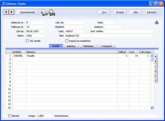Click the Ladu field showing LADUT
The height and width of the screenshot is (121, 165).
74,31
